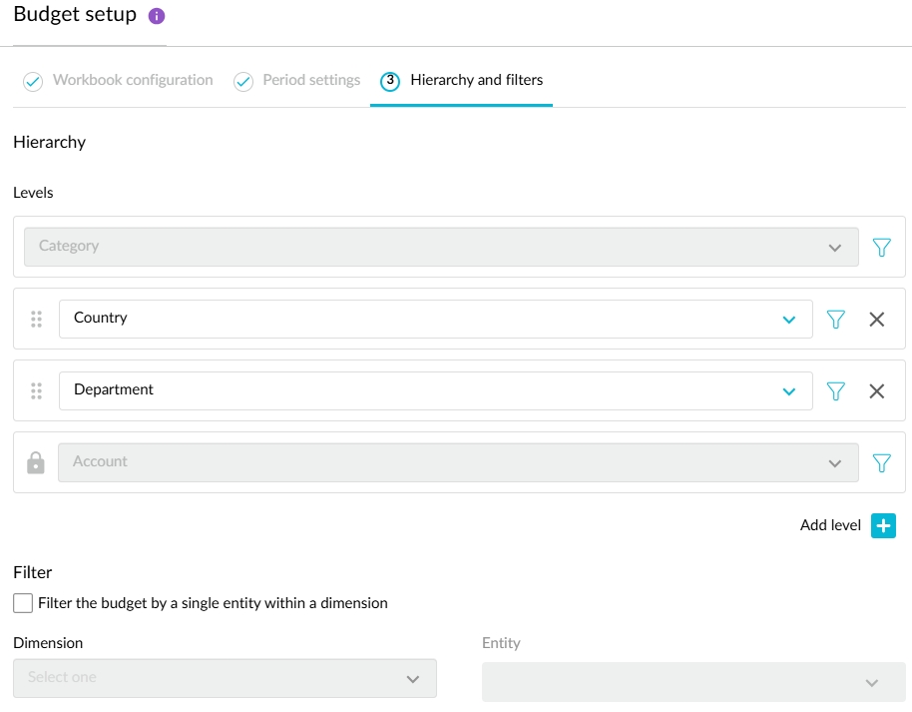Viewport: 912px width, 712px height.
Task: Click the drag handle on Country row
Action: [37, 319]
